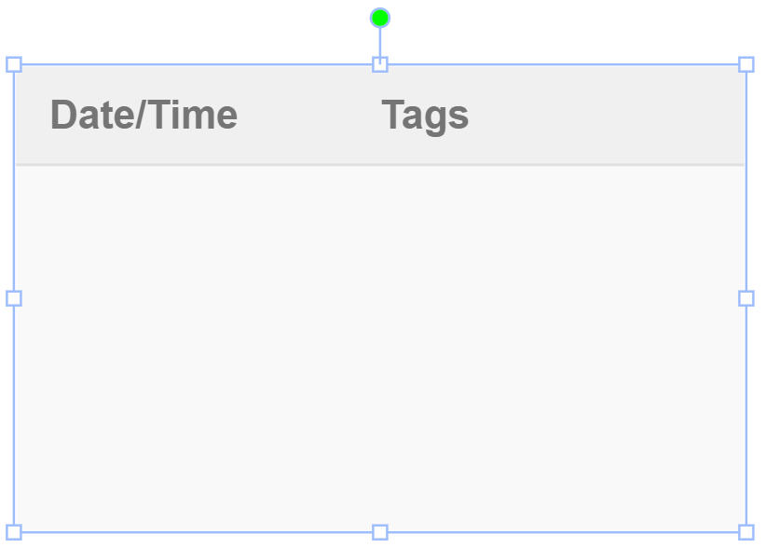The image size is (766, 548).
Task: Click the middle-left edge resize handle
Action: pyautogui.click(x=14, y=298)
